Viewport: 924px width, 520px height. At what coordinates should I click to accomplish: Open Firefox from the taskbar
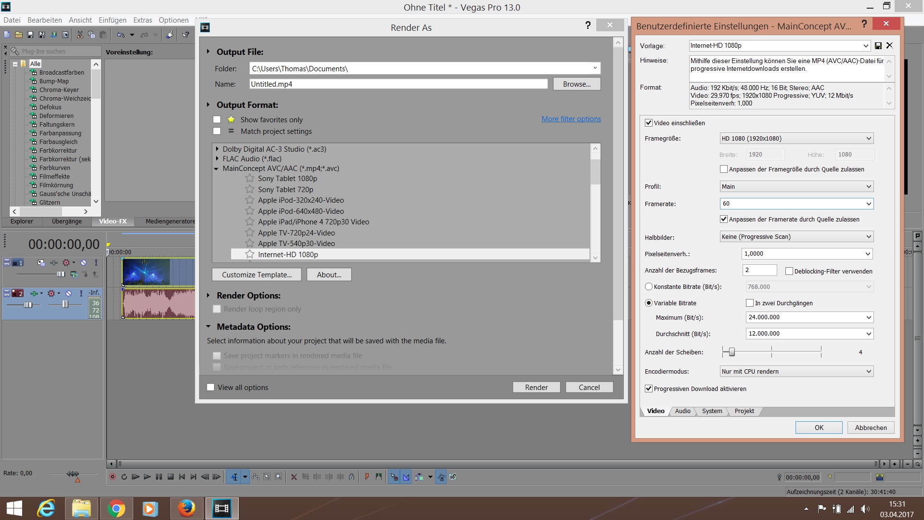pyautogui.click(x=186, y=508)
